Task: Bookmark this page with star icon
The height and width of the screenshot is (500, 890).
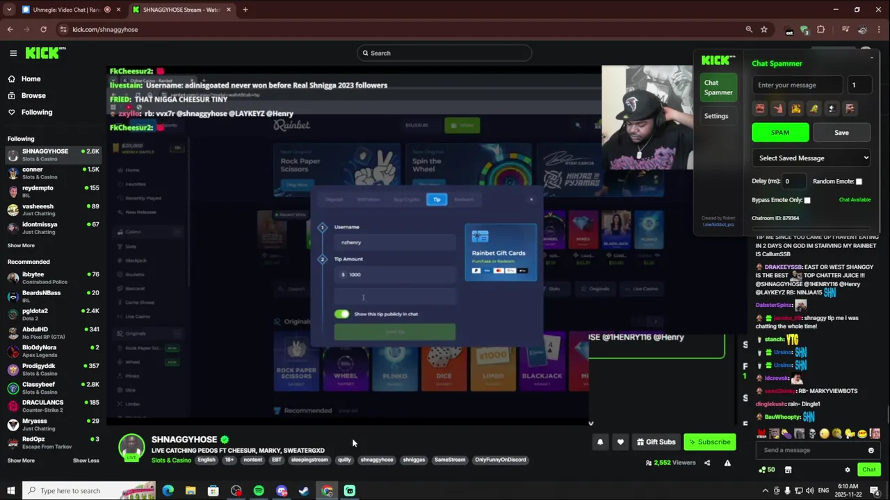Action: point(764,29)
